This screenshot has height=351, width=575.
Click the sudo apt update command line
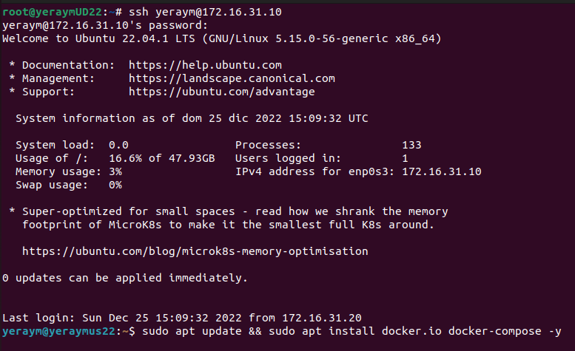(x=352, y=331)
